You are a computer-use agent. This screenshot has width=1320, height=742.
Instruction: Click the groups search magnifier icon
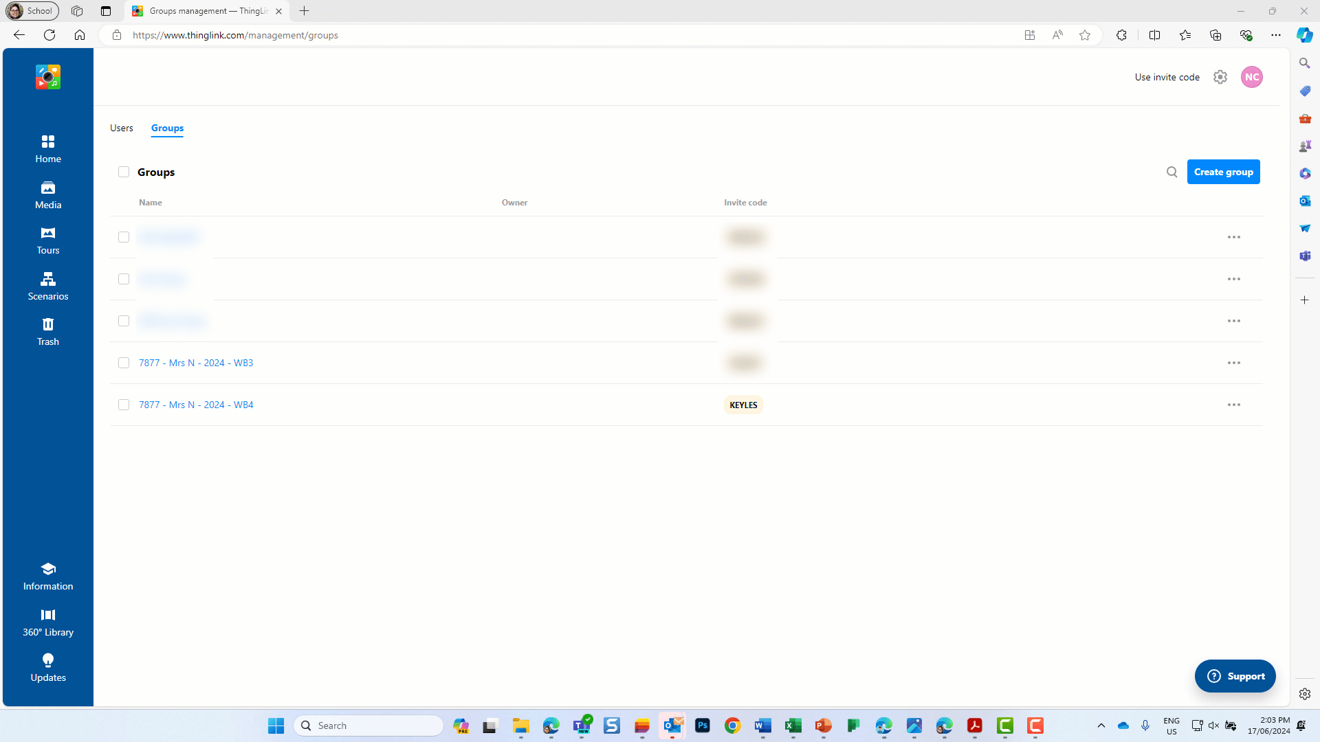(1172, 172)
